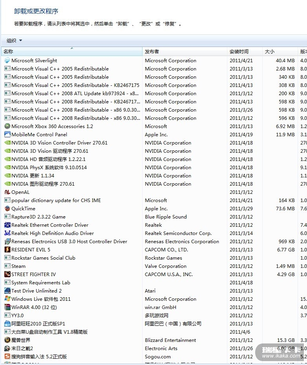Select NVIDIA 3D Vision Controller Driver icon

(x=7, y=143)
